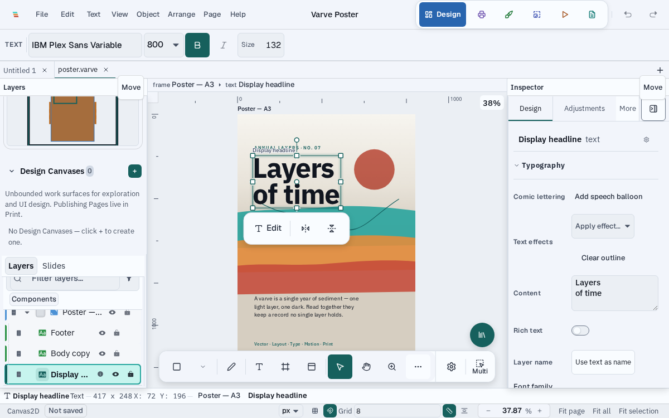Open toolbar settings gear
The image size is (669, 418).
pos(452,367)
